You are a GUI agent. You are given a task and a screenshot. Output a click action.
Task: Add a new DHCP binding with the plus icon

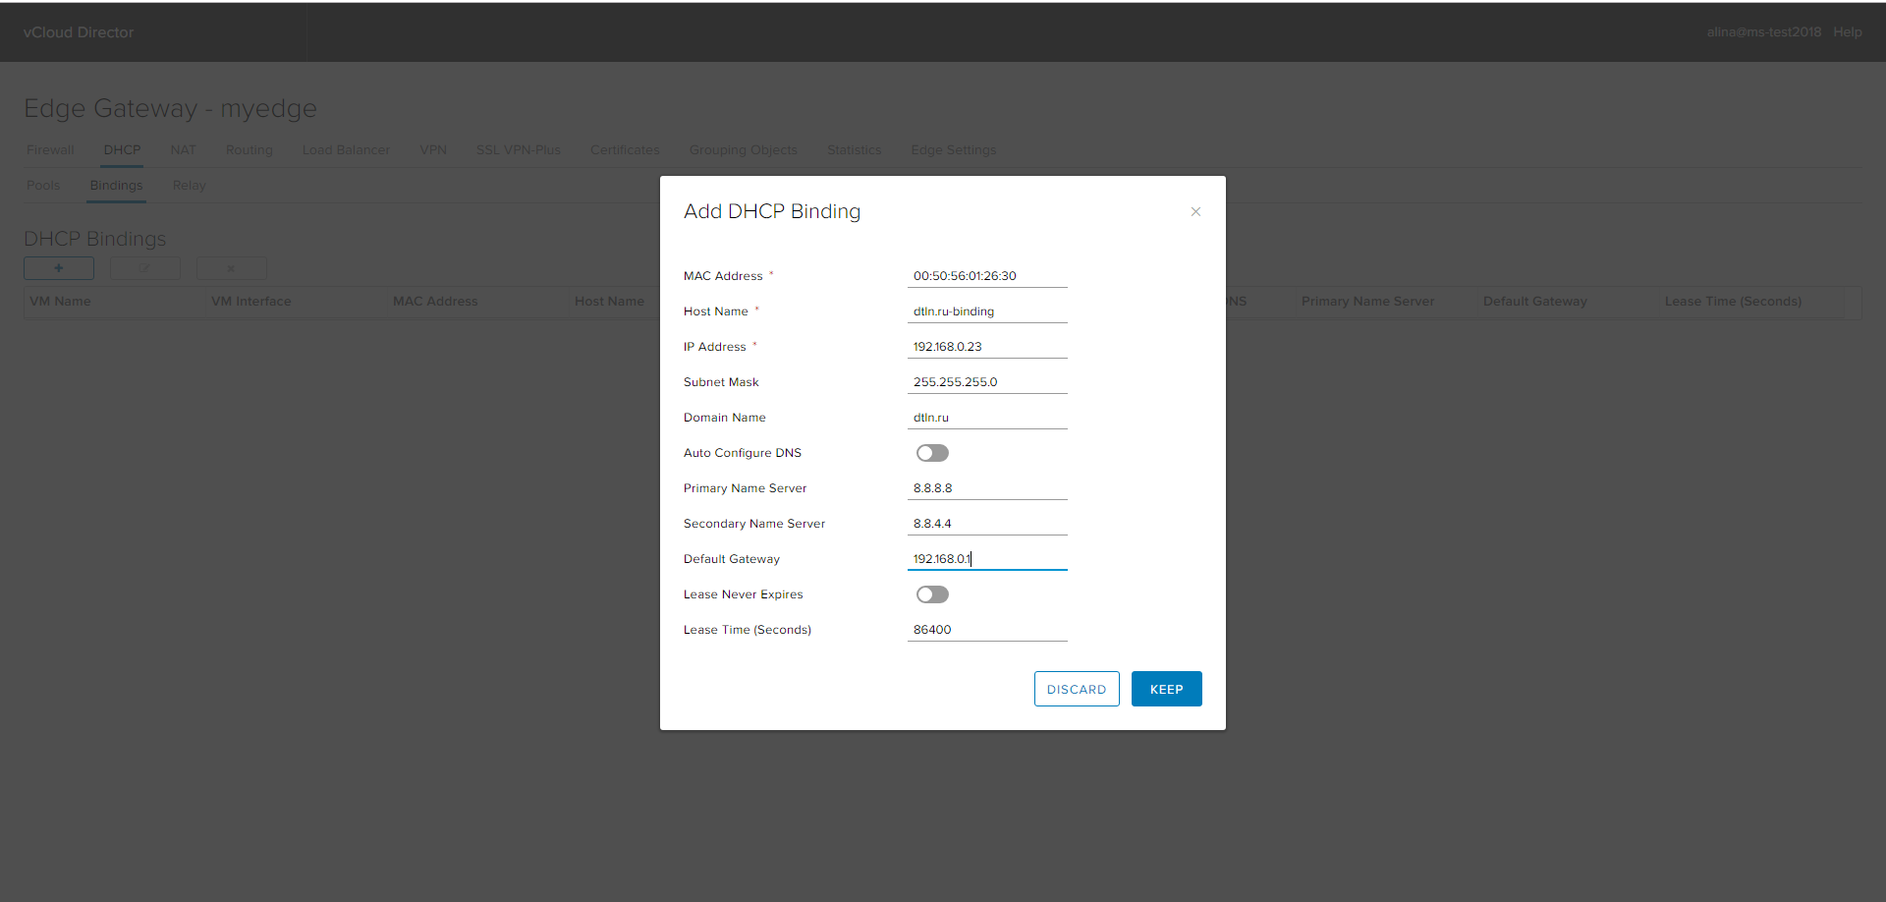58,267
